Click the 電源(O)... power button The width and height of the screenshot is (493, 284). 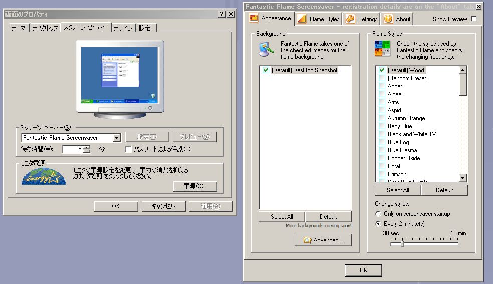195,186
